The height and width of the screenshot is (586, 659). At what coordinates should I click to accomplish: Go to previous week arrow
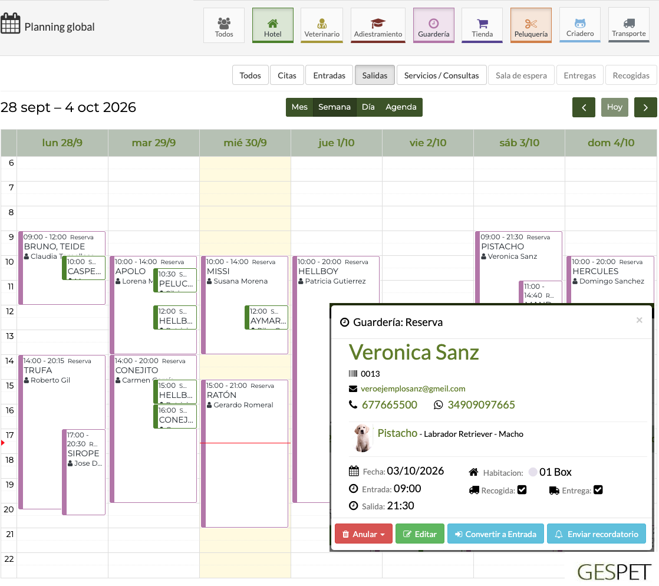584,107
